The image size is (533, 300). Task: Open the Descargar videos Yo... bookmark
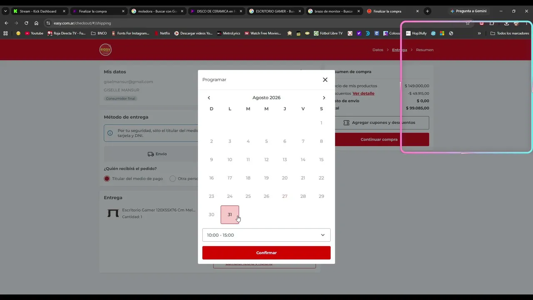[193, 33]
